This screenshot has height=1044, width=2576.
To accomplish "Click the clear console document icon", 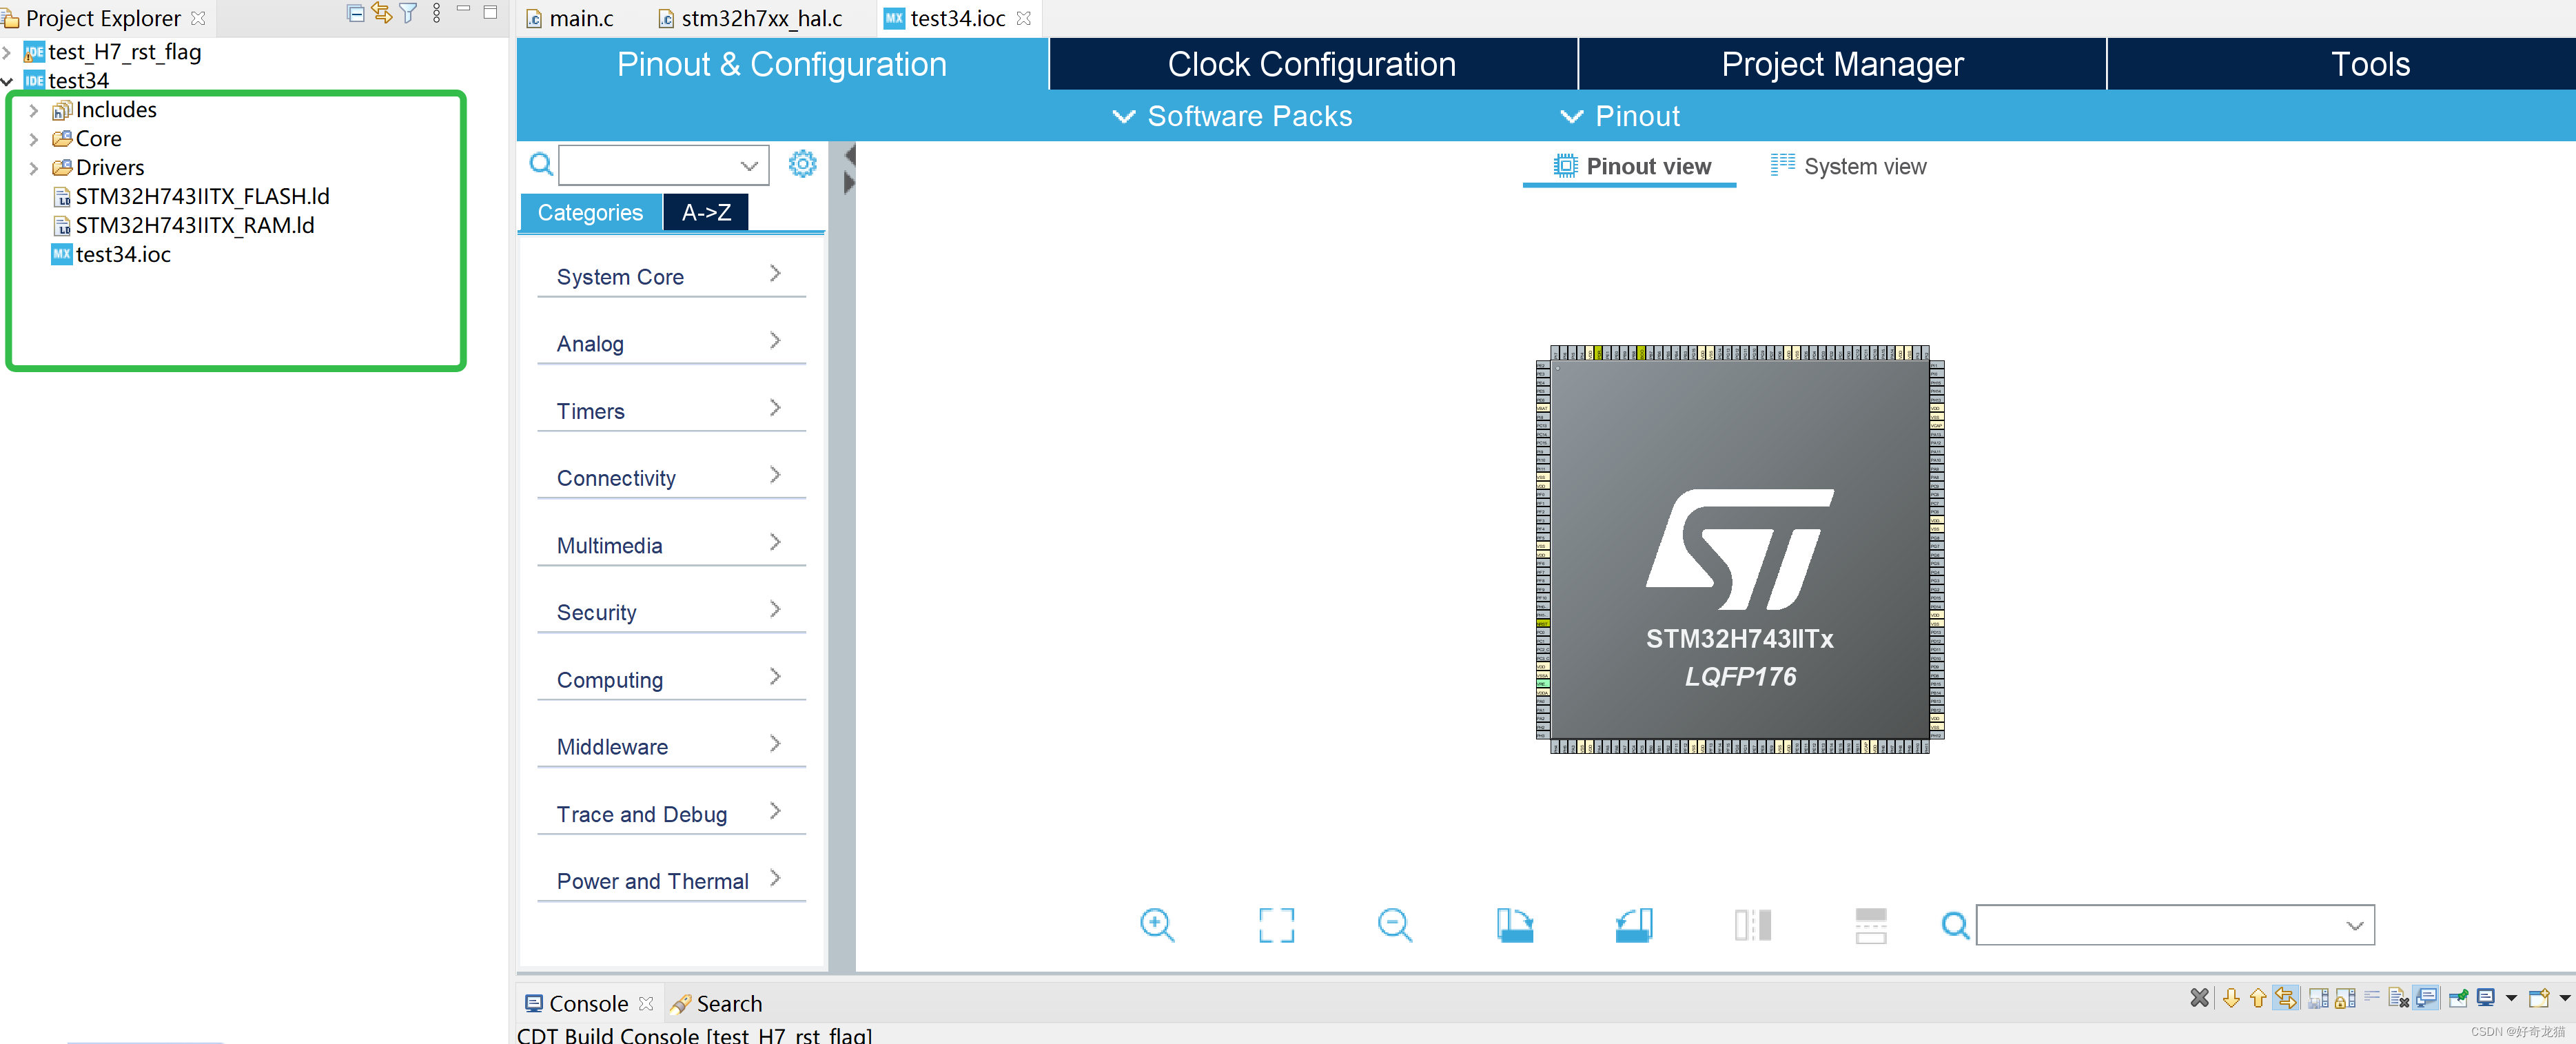I will click(2398, 998).
